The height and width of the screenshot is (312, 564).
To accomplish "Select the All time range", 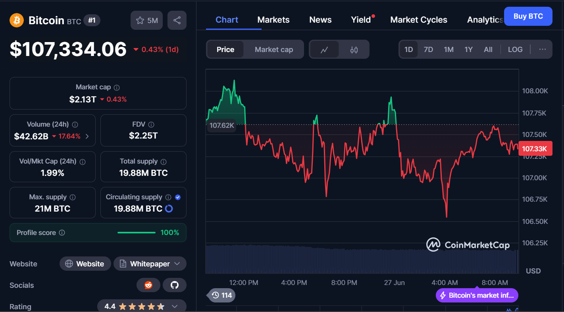I will [x=488, y=50].
